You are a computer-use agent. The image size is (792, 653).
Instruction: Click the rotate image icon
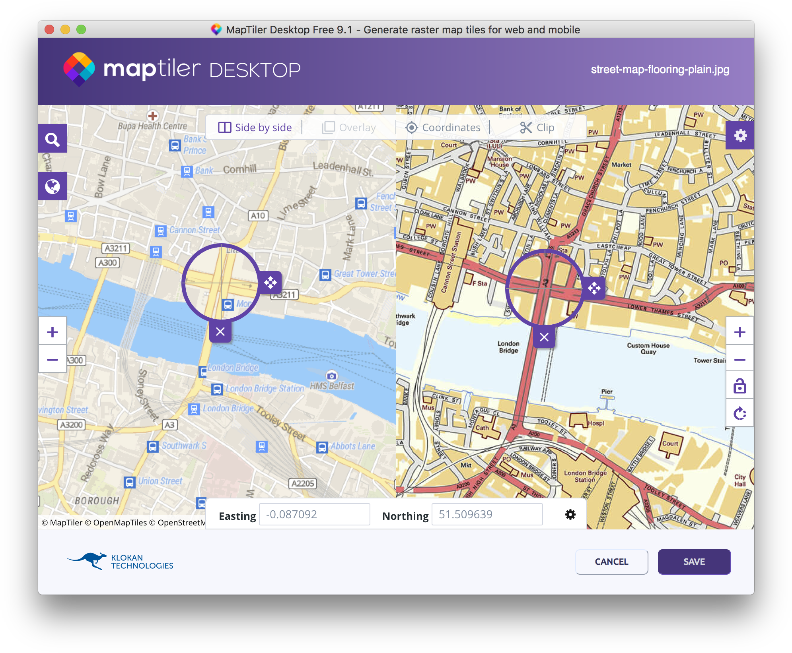(x=739, y=413)
